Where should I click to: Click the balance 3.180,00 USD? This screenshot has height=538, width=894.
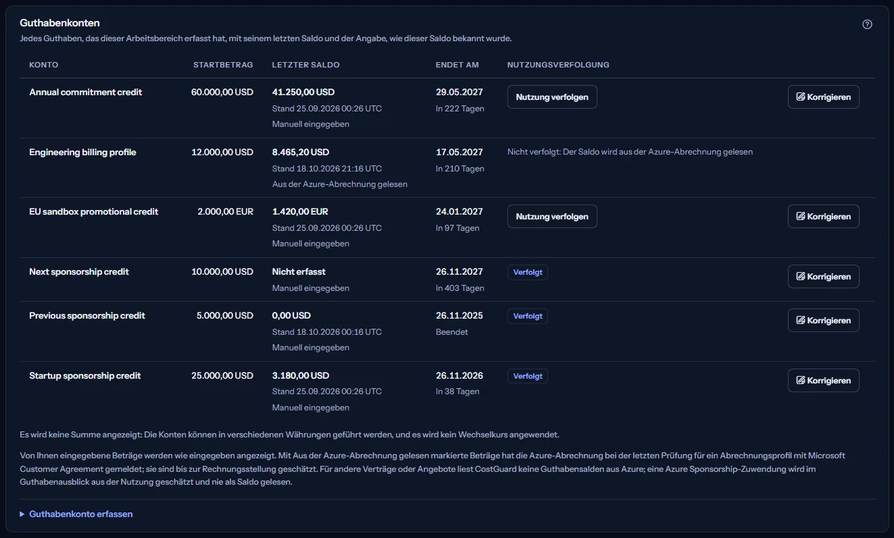pos(301,376)
